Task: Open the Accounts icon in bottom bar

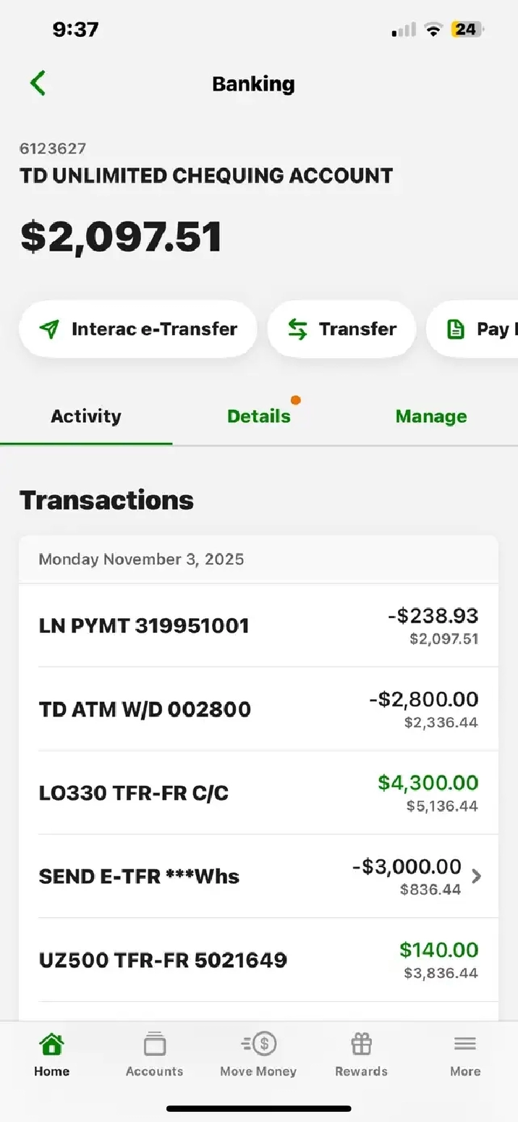Action: [x=154, y=1045]
